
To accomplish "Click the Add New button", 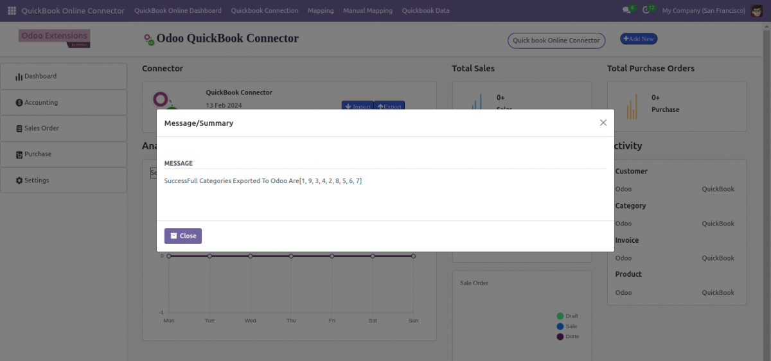I will point(639,39).
